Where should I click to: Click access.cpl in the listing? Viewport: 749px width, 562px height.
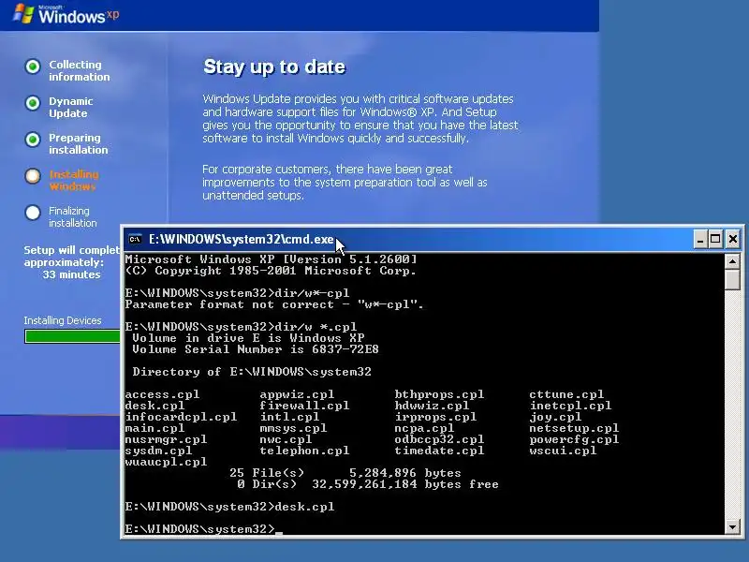(x=162, y=394)
